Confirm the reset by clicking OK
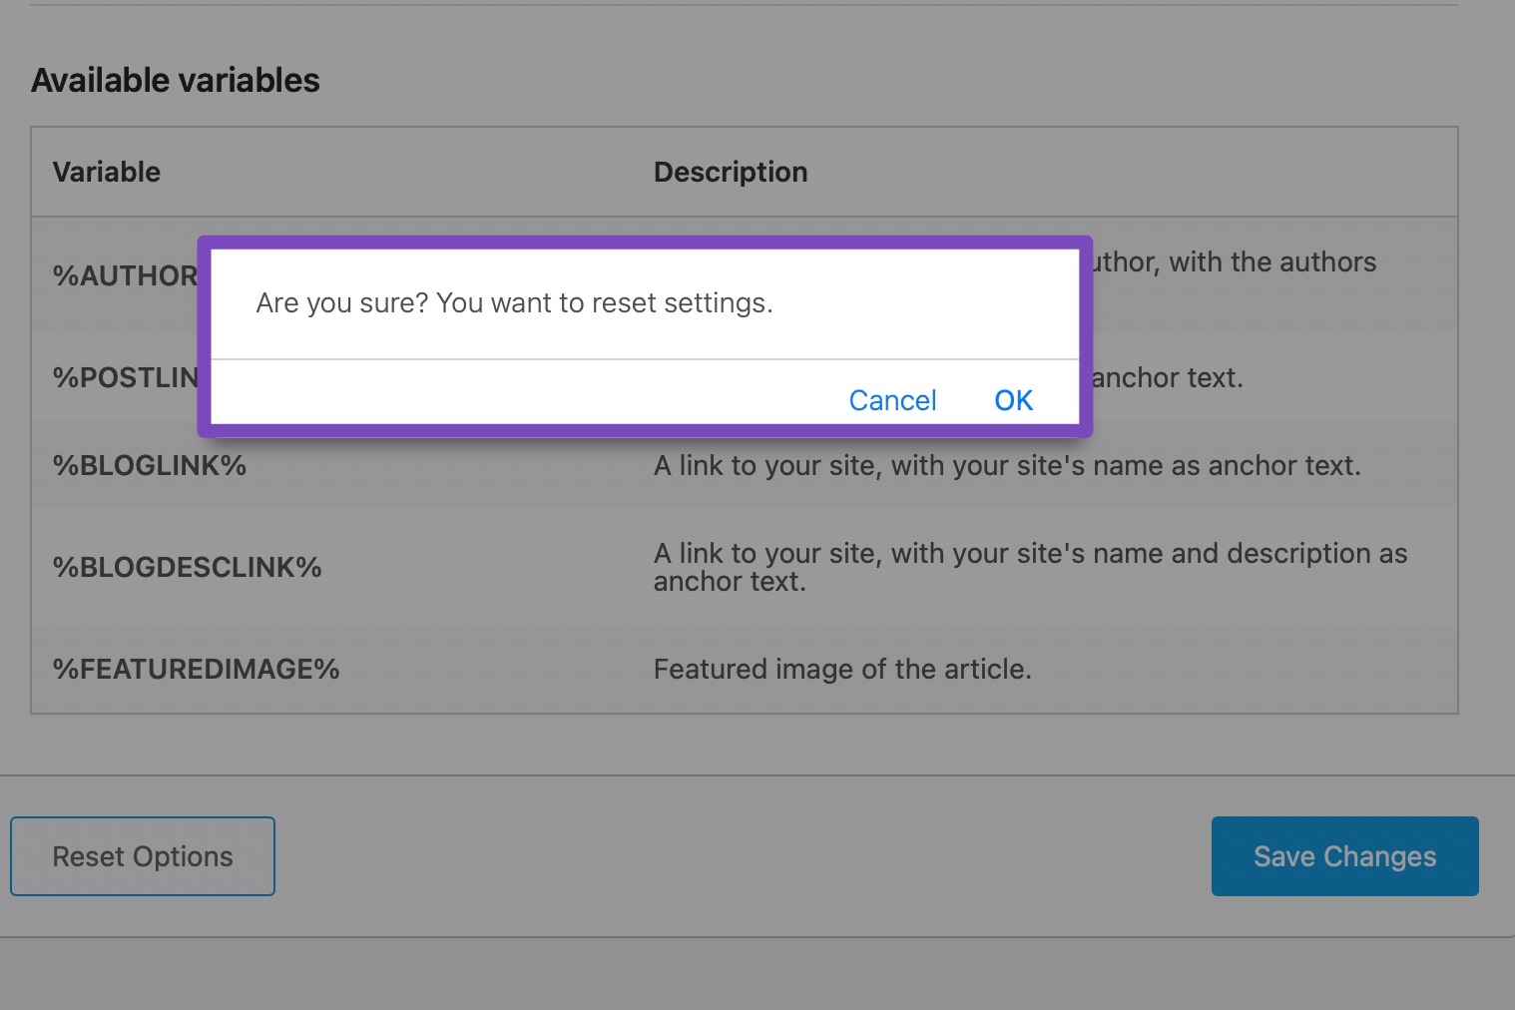Screen dimensions: 1515x1010 tap(1013, 400)
